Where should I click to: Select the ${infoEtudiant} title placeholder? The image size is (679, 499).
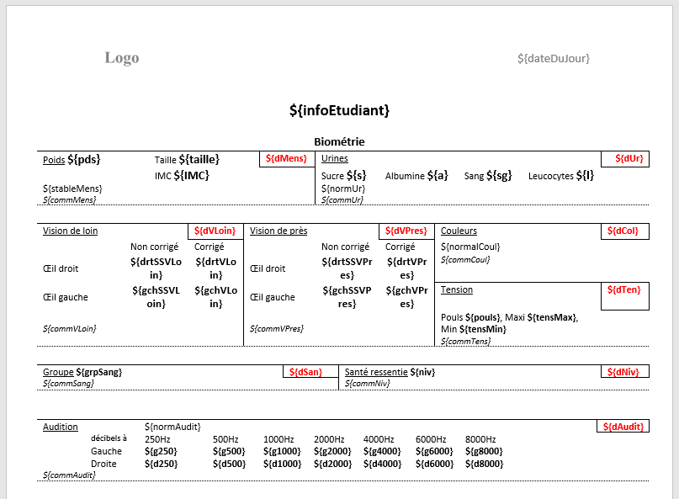coord(339,110)
